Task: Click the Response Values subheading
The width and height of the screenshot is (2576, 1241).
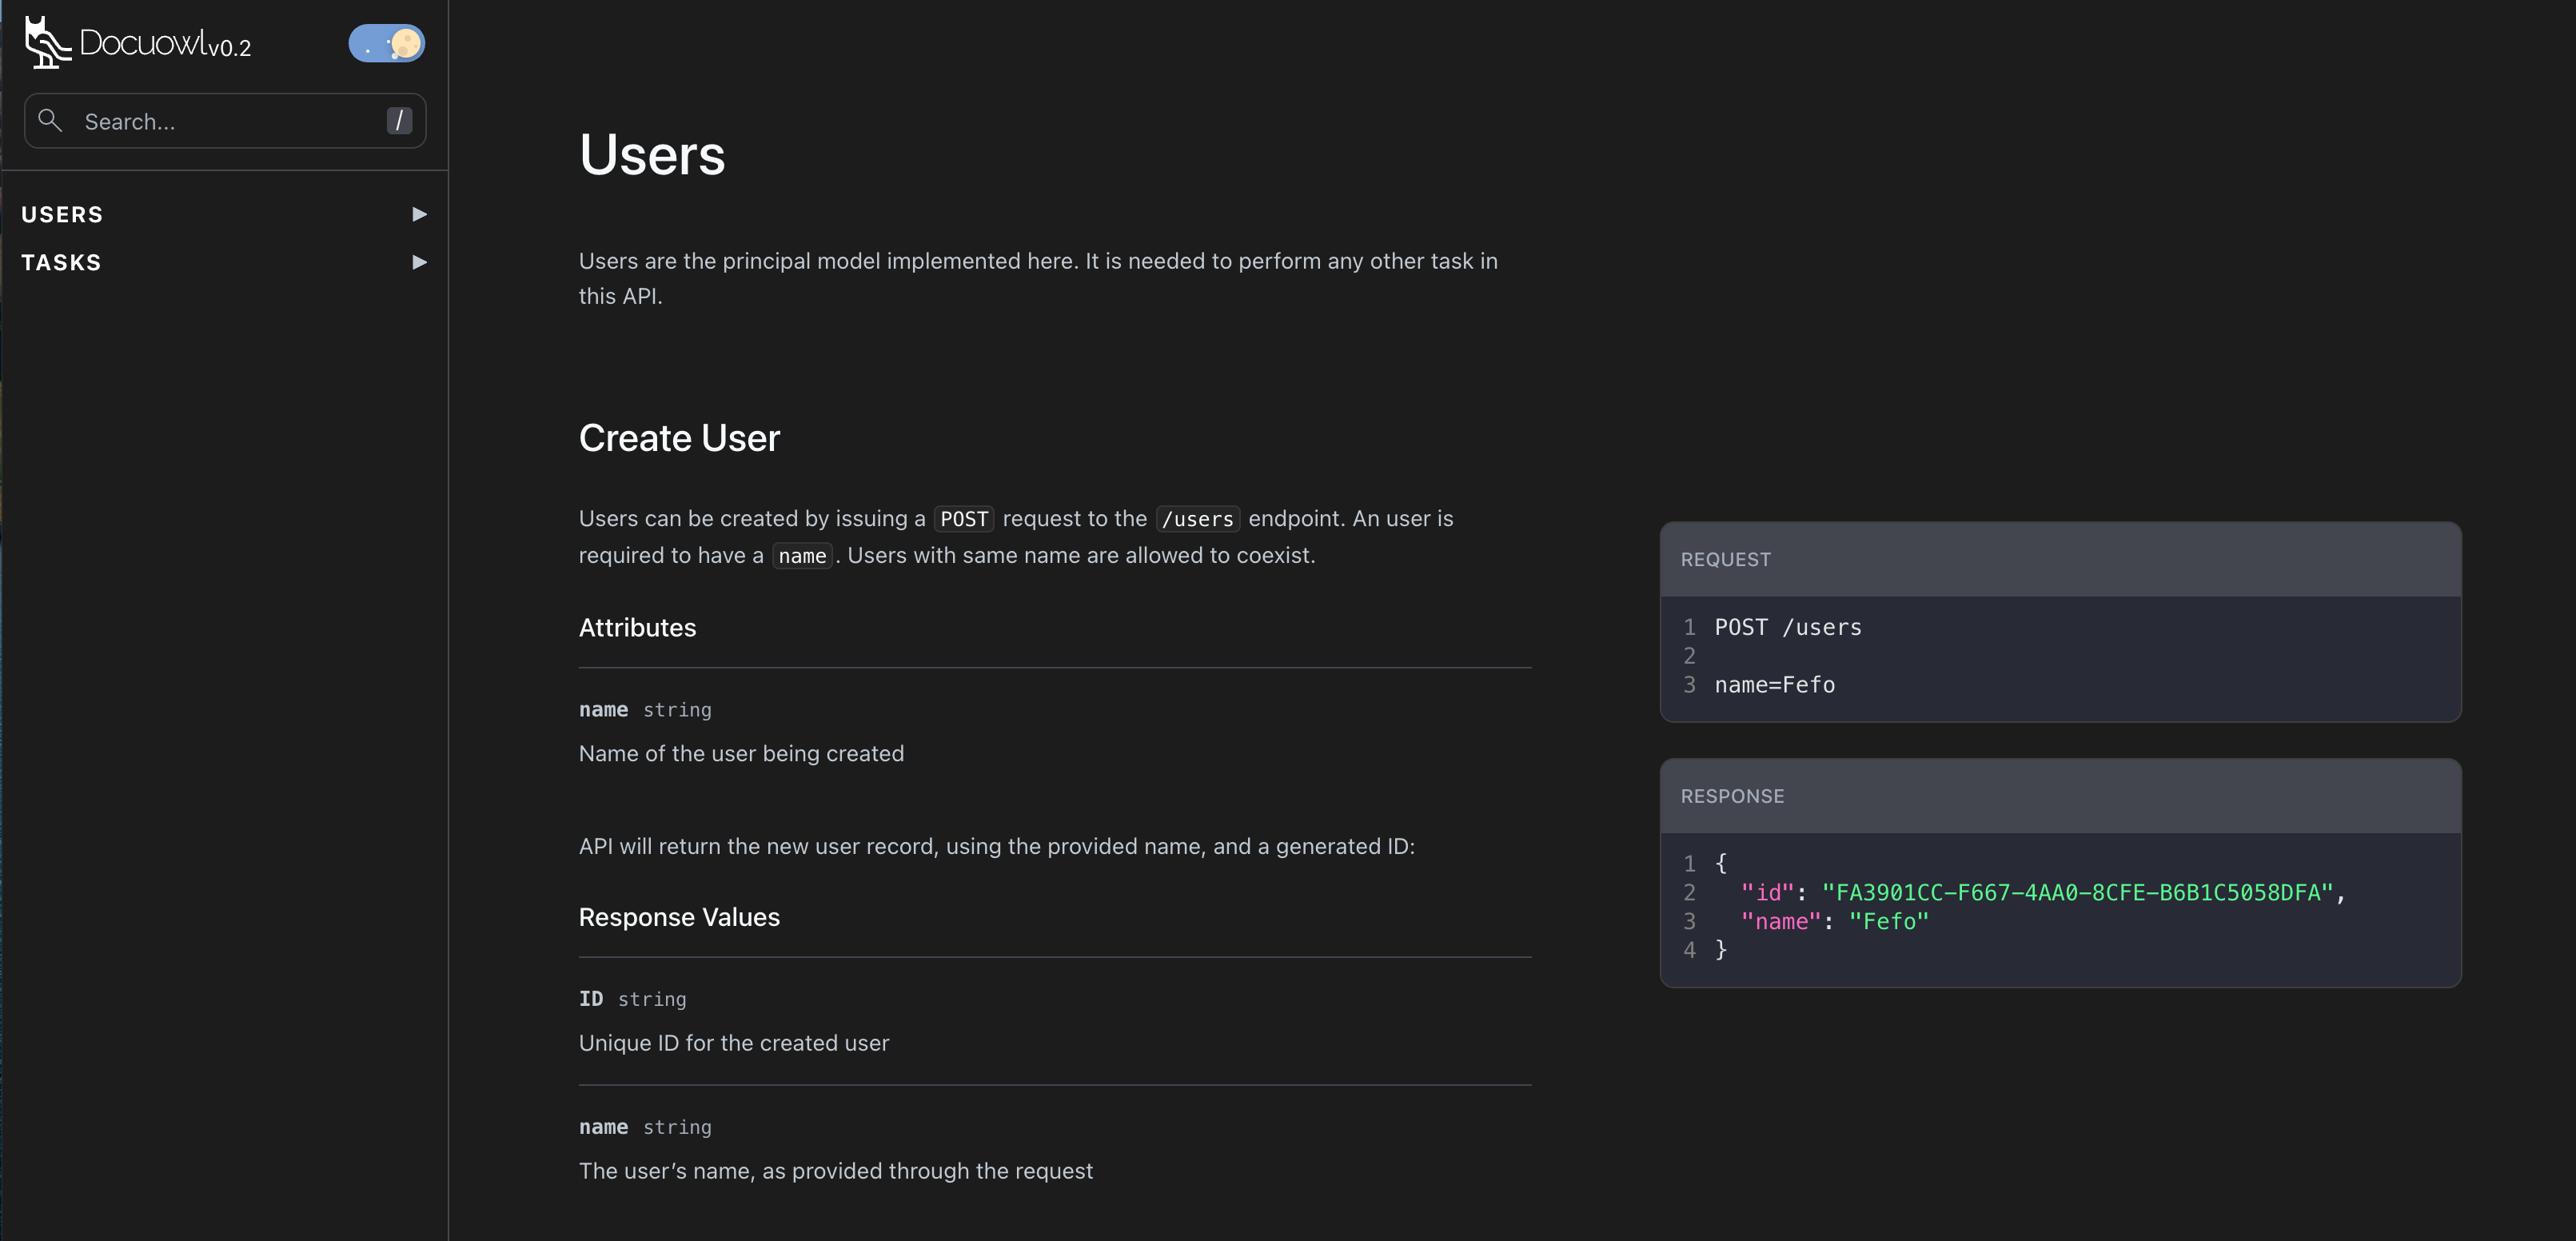Action: pyautogui.click(x=679, y=917)
